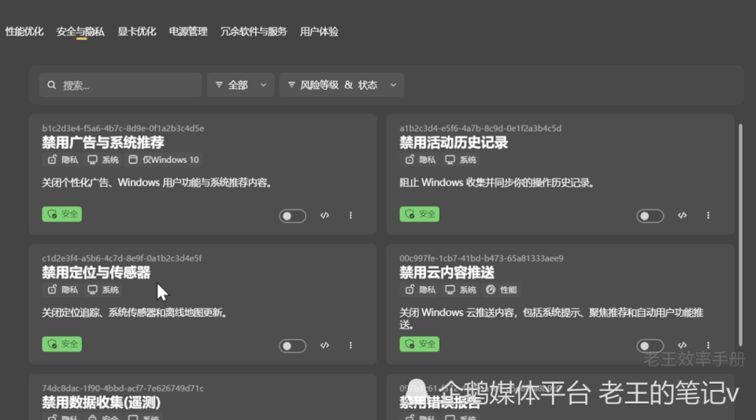Click ID a1b2c3d4-e5f6-4a7b-8c9d-0e1f2a3b4c5d
Screen dimensions: 756x420
480,128
